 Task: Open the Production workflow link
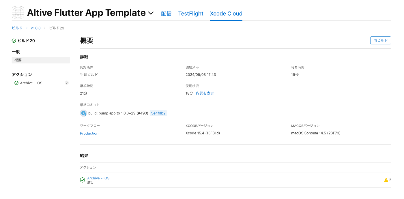tap(89, 133)
